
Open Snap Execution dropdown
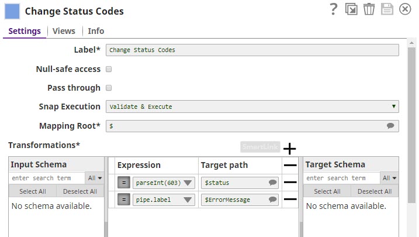click(x=252, y=107)
